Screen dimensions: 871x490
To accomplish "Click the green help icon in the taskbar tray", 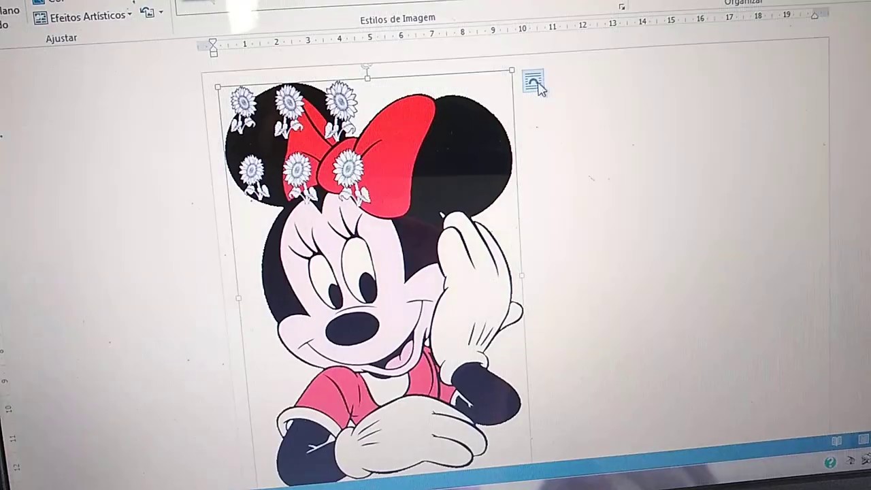I will [x=829, y=463].
